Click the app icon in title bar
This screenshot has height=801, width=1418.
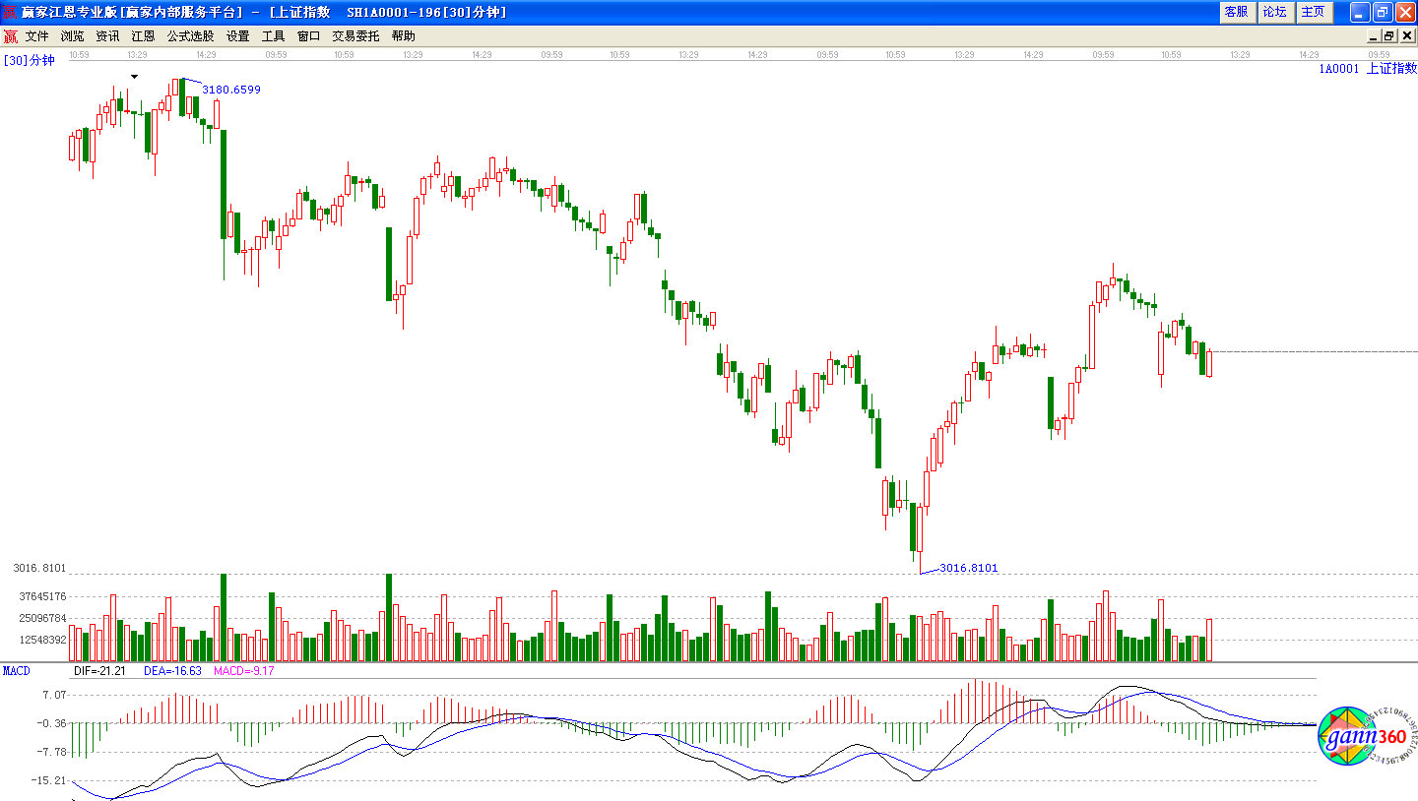tap(10, 12)
